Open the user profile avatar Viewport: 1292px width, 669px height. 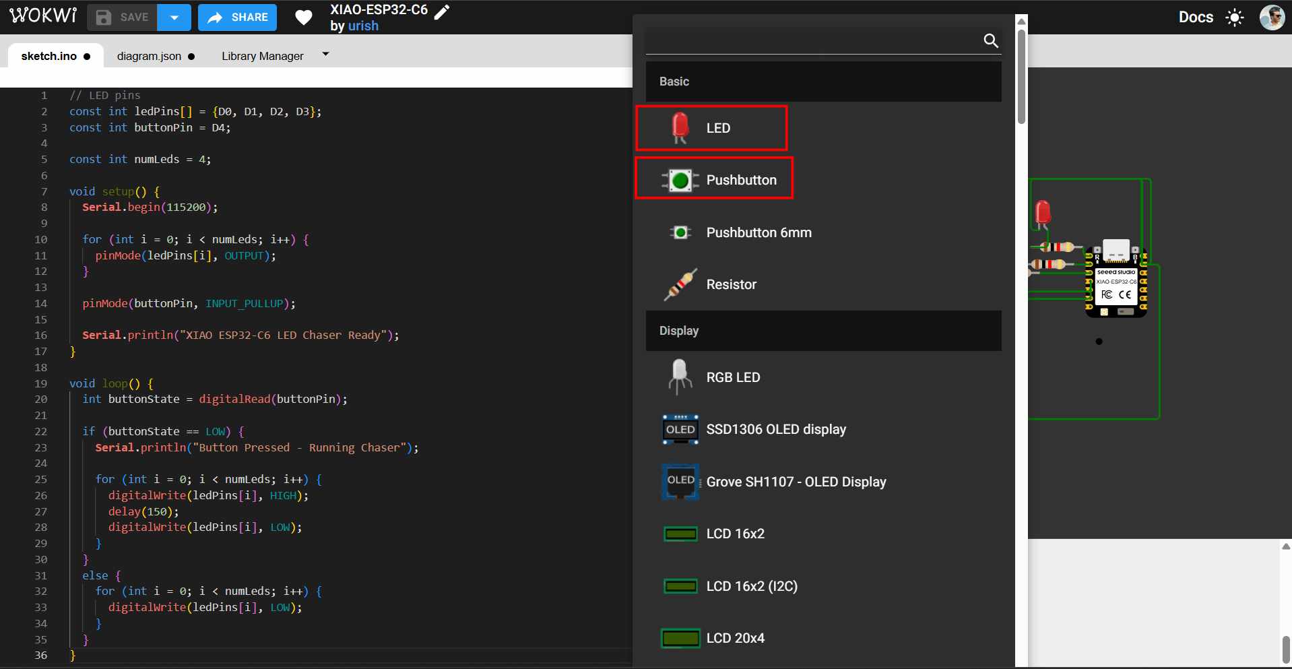coord(1272,18)
